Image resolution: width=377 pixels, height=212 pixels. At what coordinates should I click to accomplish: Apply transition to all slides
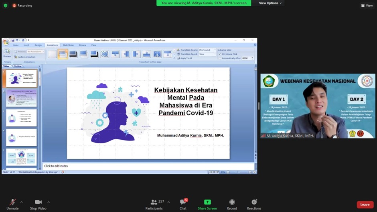(x=184, y=58)
